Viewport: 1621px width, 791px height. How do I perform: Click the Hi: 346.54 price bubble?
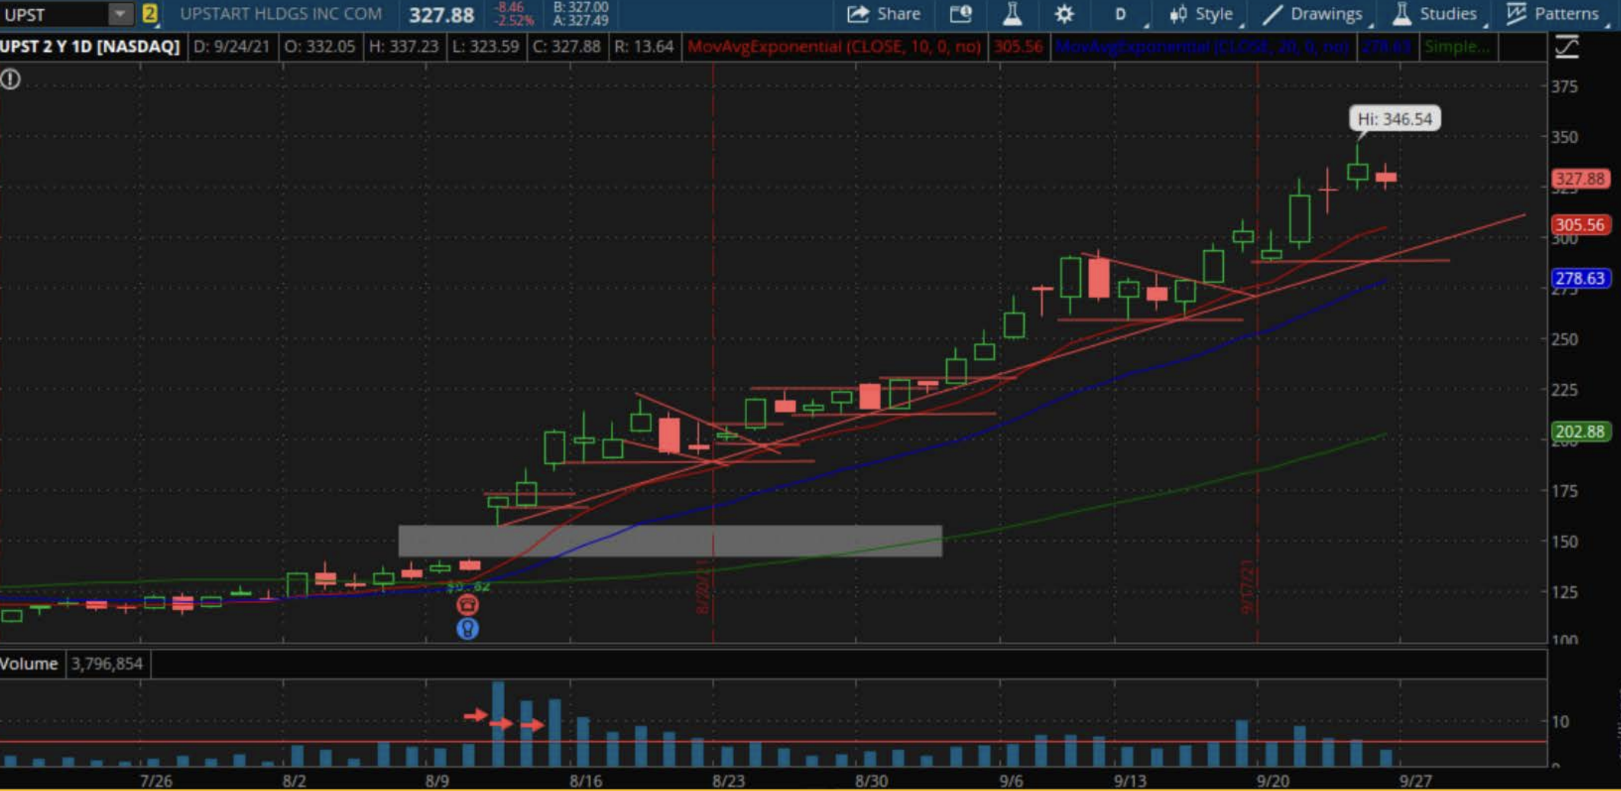(x=1394, y=119)
